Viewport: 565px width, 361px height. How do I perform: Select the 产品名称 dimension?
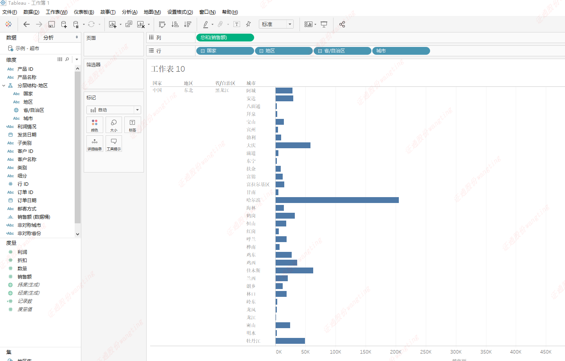[27, 77]
